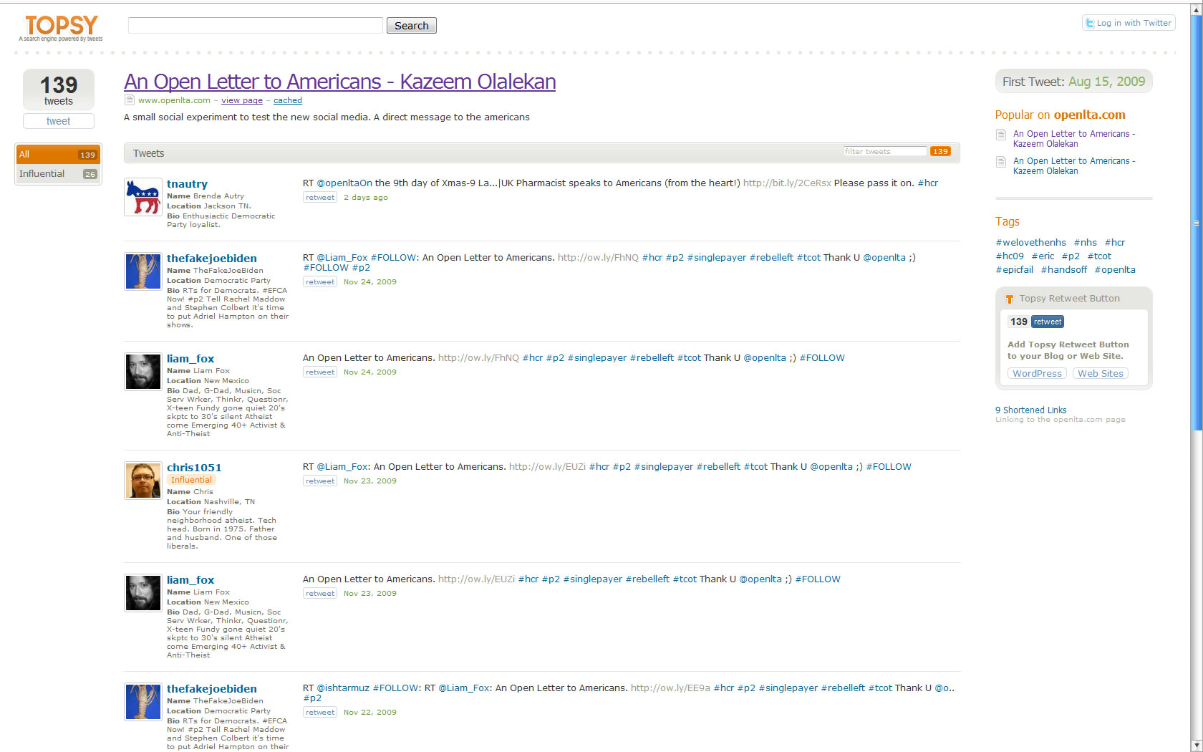Viewport: 1203px width, 752px height.
Task: Click the Topsy Retweet Button T icon
Action: tap(1010, 299)
